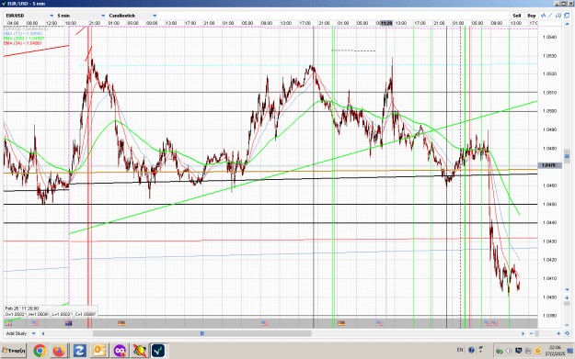Click the Sell button

coord(517,16)
